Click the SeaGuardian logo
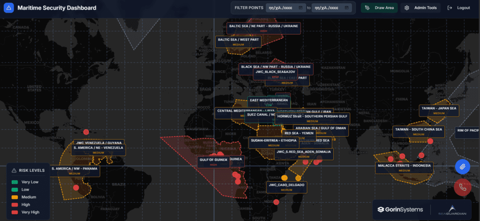Image resolution: width=480 pixels, height=221 pixels. [451, 210]
